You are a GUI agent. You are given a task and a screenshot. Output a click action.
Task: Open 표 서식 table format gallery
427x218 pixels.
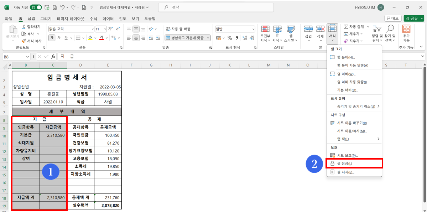click(277, 34)
